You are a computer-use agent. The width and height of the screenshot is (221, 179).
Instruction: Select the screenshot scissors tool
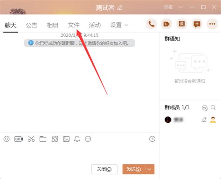point(31,139)
